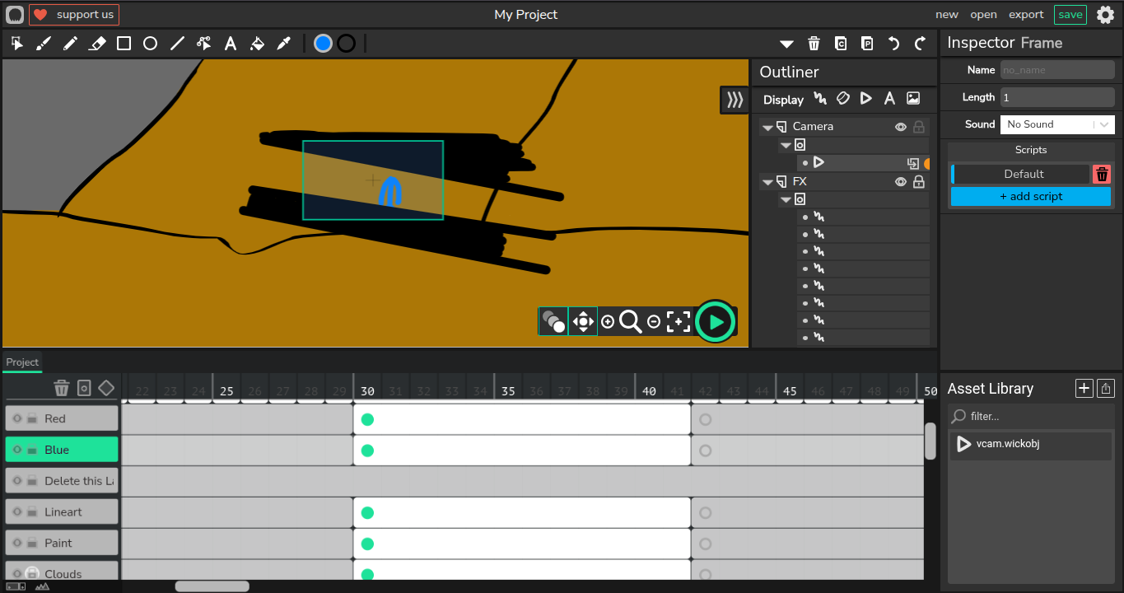Select the Eraser tool
The image size is (1124, 593).
[97, 44]
